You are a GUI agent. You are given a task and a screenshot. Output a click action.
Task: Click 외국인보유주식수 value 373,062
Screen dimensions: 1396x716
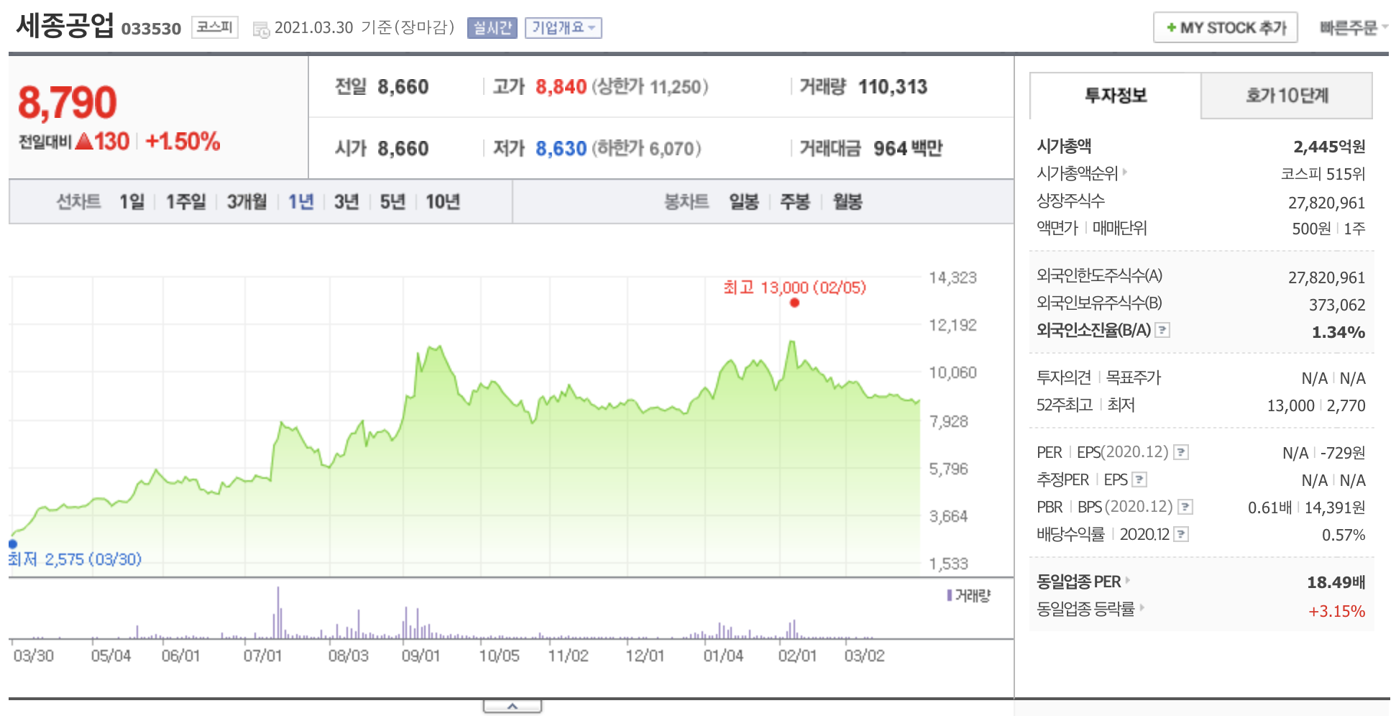coord(1337,305)
